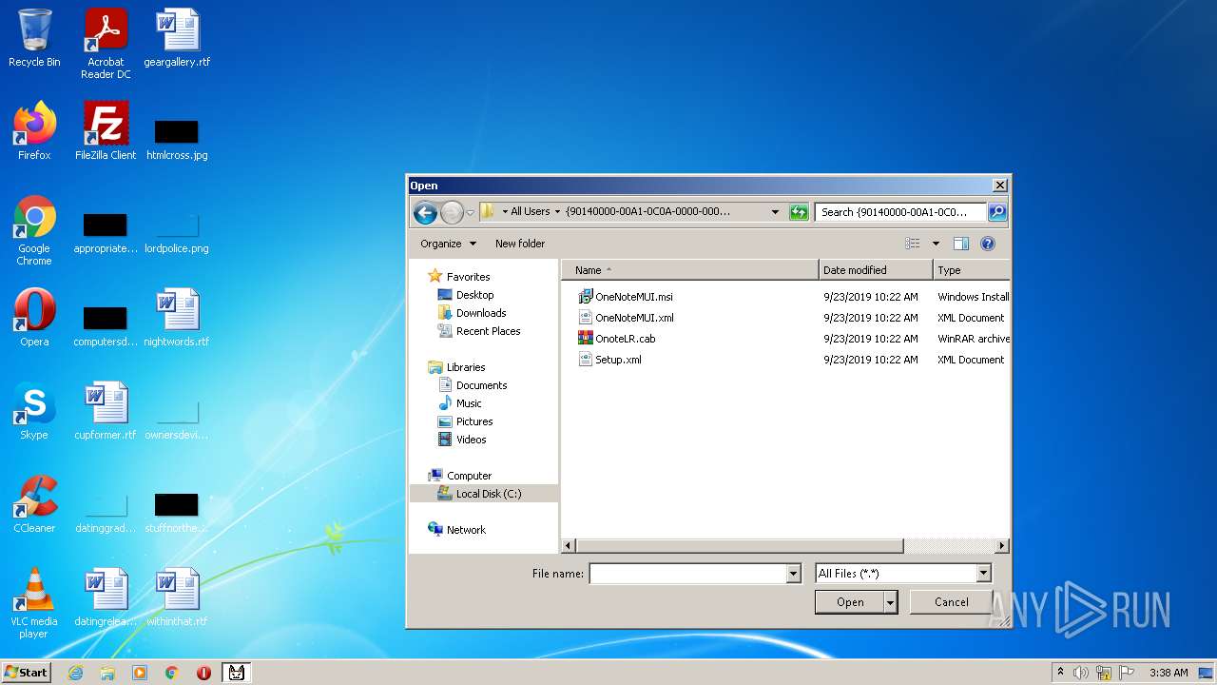Click Chrome icon in taskbar
This screenshot has height=685, width=1217.
(172, 673)
